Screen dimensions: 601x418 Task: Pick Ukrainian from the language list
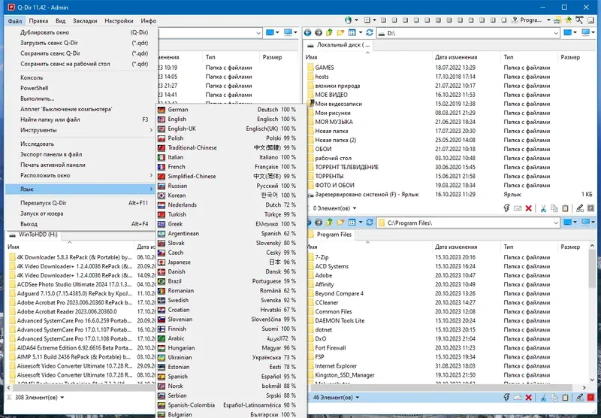click(x=231, y=357)
